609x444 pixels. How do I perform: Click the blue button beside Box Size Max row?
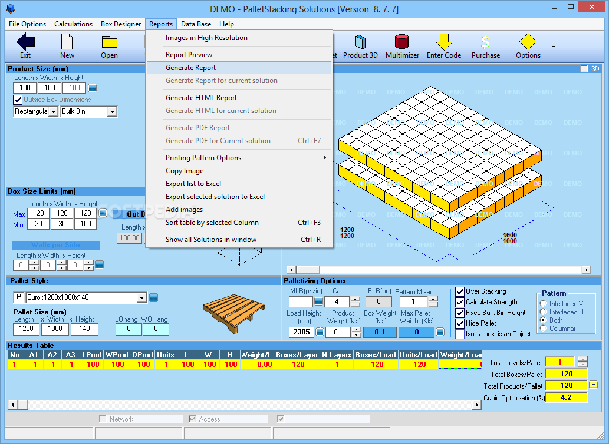[x=103, y=213]
